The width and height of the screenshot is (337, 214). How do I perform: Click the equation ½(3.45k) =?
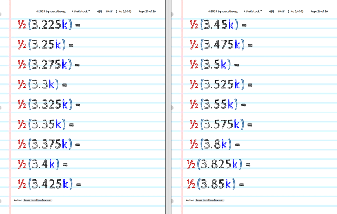point(218,25)
